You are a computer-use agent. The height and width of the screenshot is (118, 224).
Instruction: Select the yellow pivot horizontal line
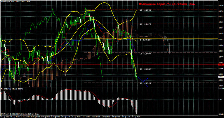(x=151, y=39)
